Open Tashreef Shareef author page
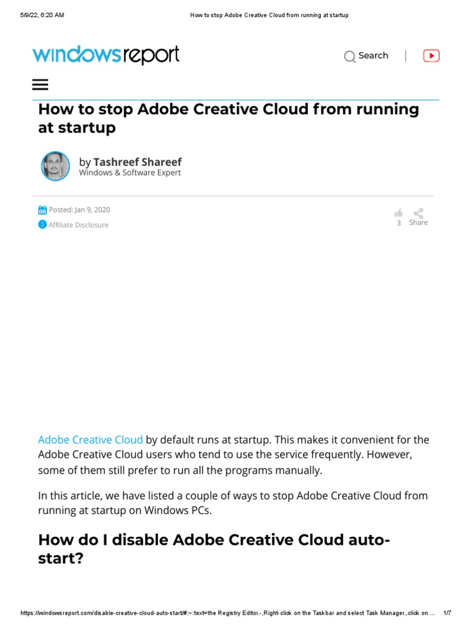472x629 pixels. (x=137, y=162)
